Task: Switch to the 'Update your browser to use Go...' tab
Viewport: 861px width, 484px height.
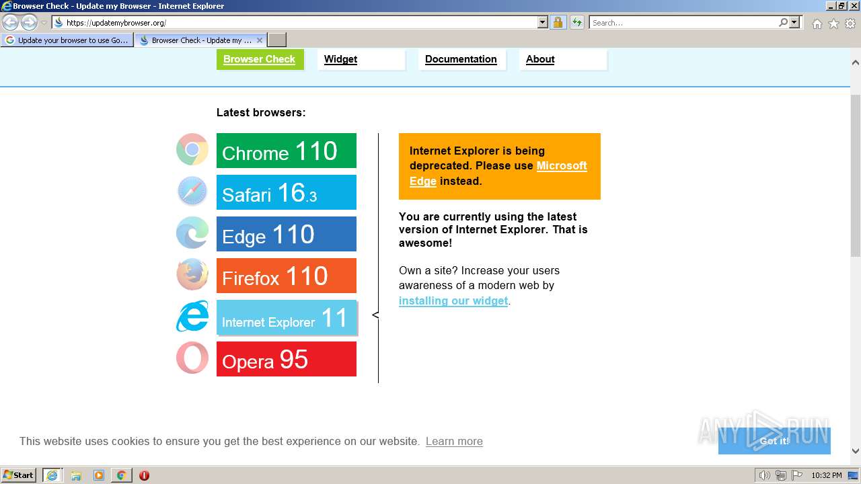Action: tap(67, 40)
